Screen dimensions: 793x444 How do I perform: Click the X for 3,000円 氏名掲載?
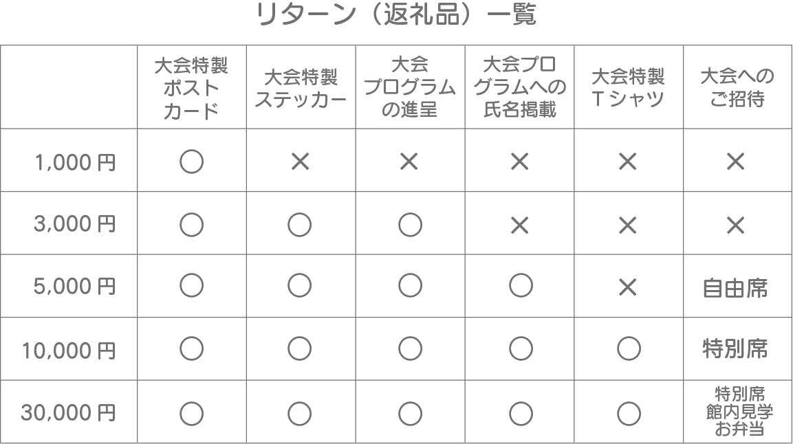tap(519, 225)
